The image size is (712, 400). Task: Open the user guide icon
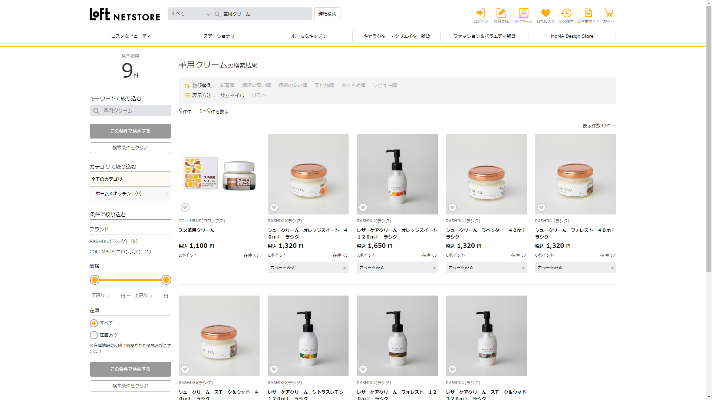[588, 13]
